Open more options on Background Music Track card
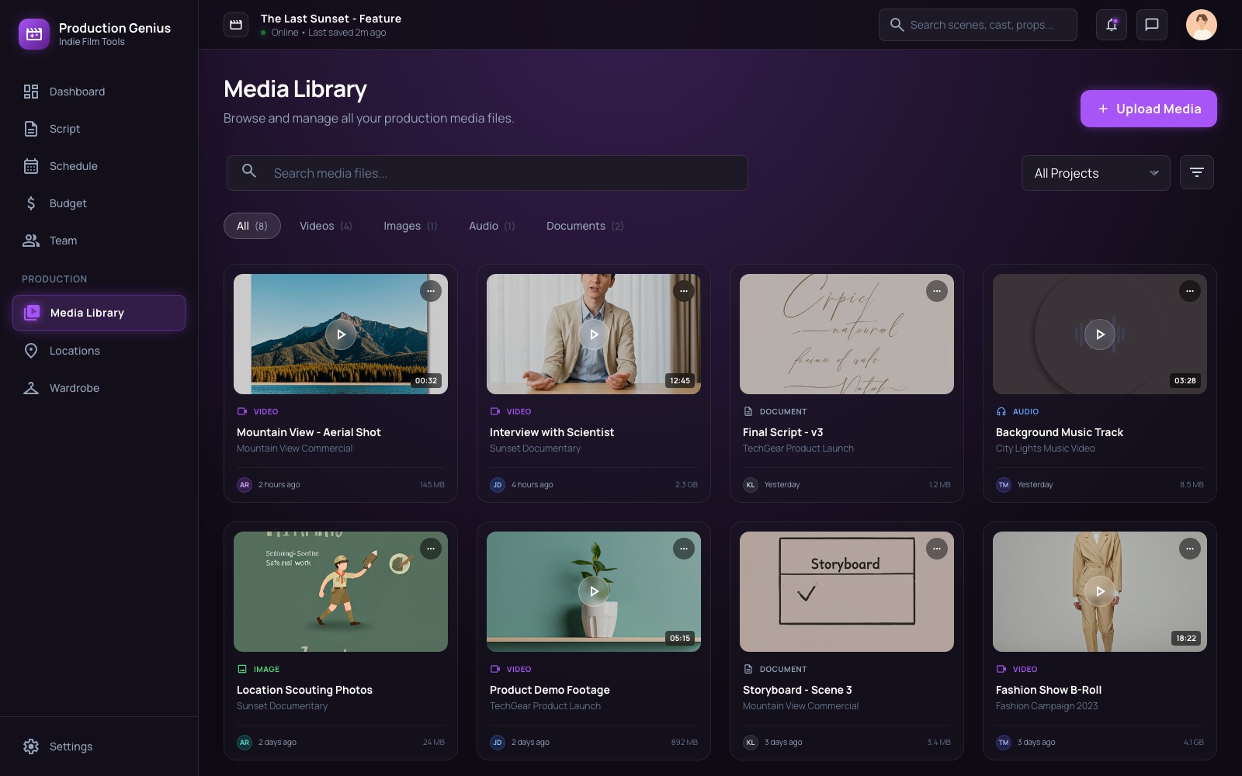 coord(1190,291)
